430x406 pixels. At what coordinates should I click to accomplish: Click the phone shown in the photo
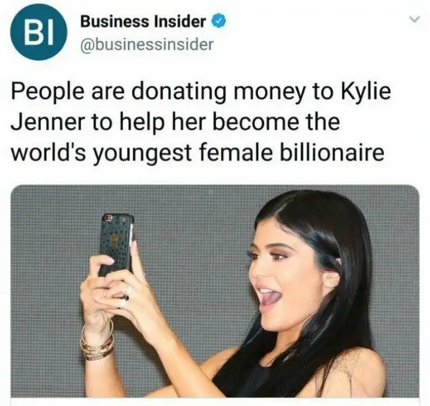[x=117, y=245]
